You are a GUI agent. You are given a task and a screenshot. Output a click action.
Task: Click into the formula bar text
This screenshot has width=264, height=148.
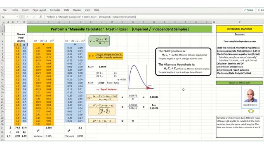coord(91,17)
